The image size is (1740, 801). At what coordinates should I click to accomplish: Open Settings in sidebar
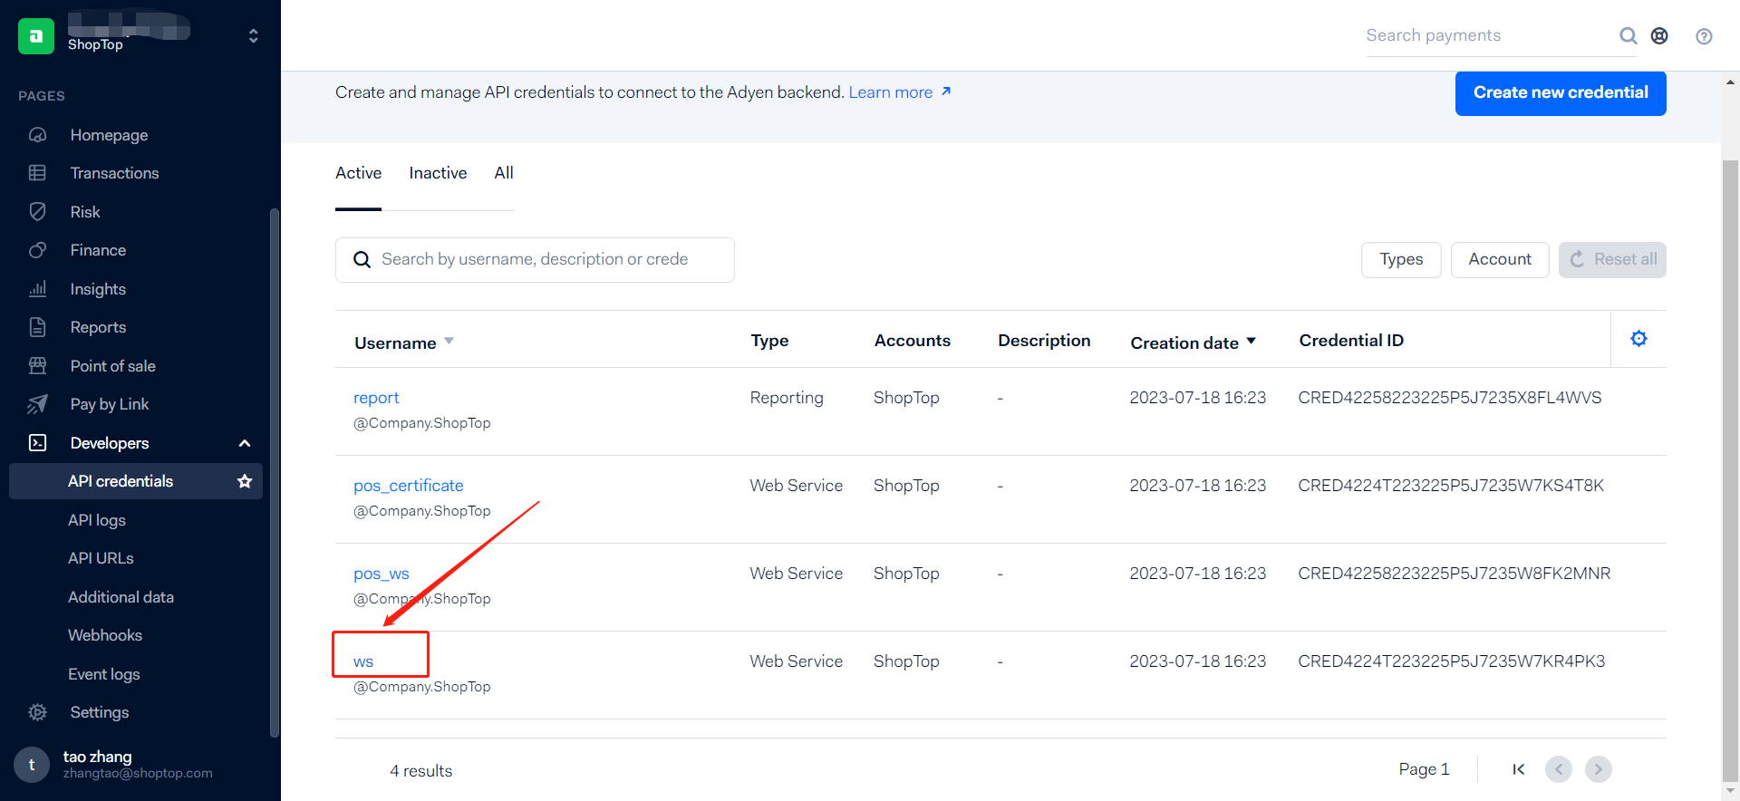click(100, 712)
